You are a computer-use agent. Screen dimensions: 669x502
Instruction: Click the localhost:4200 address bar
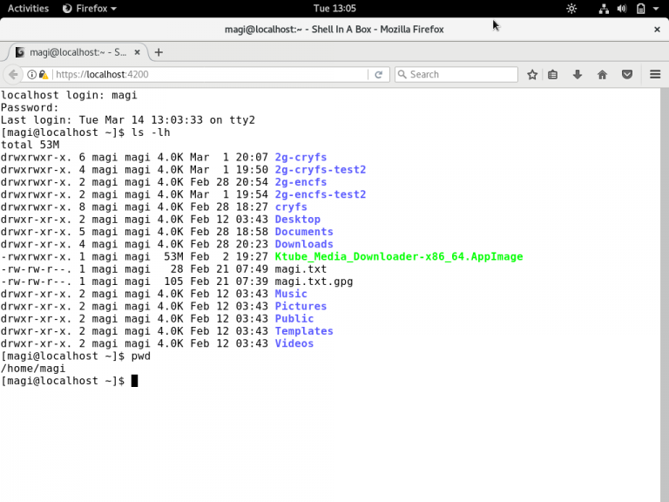[x=209, y=75]
